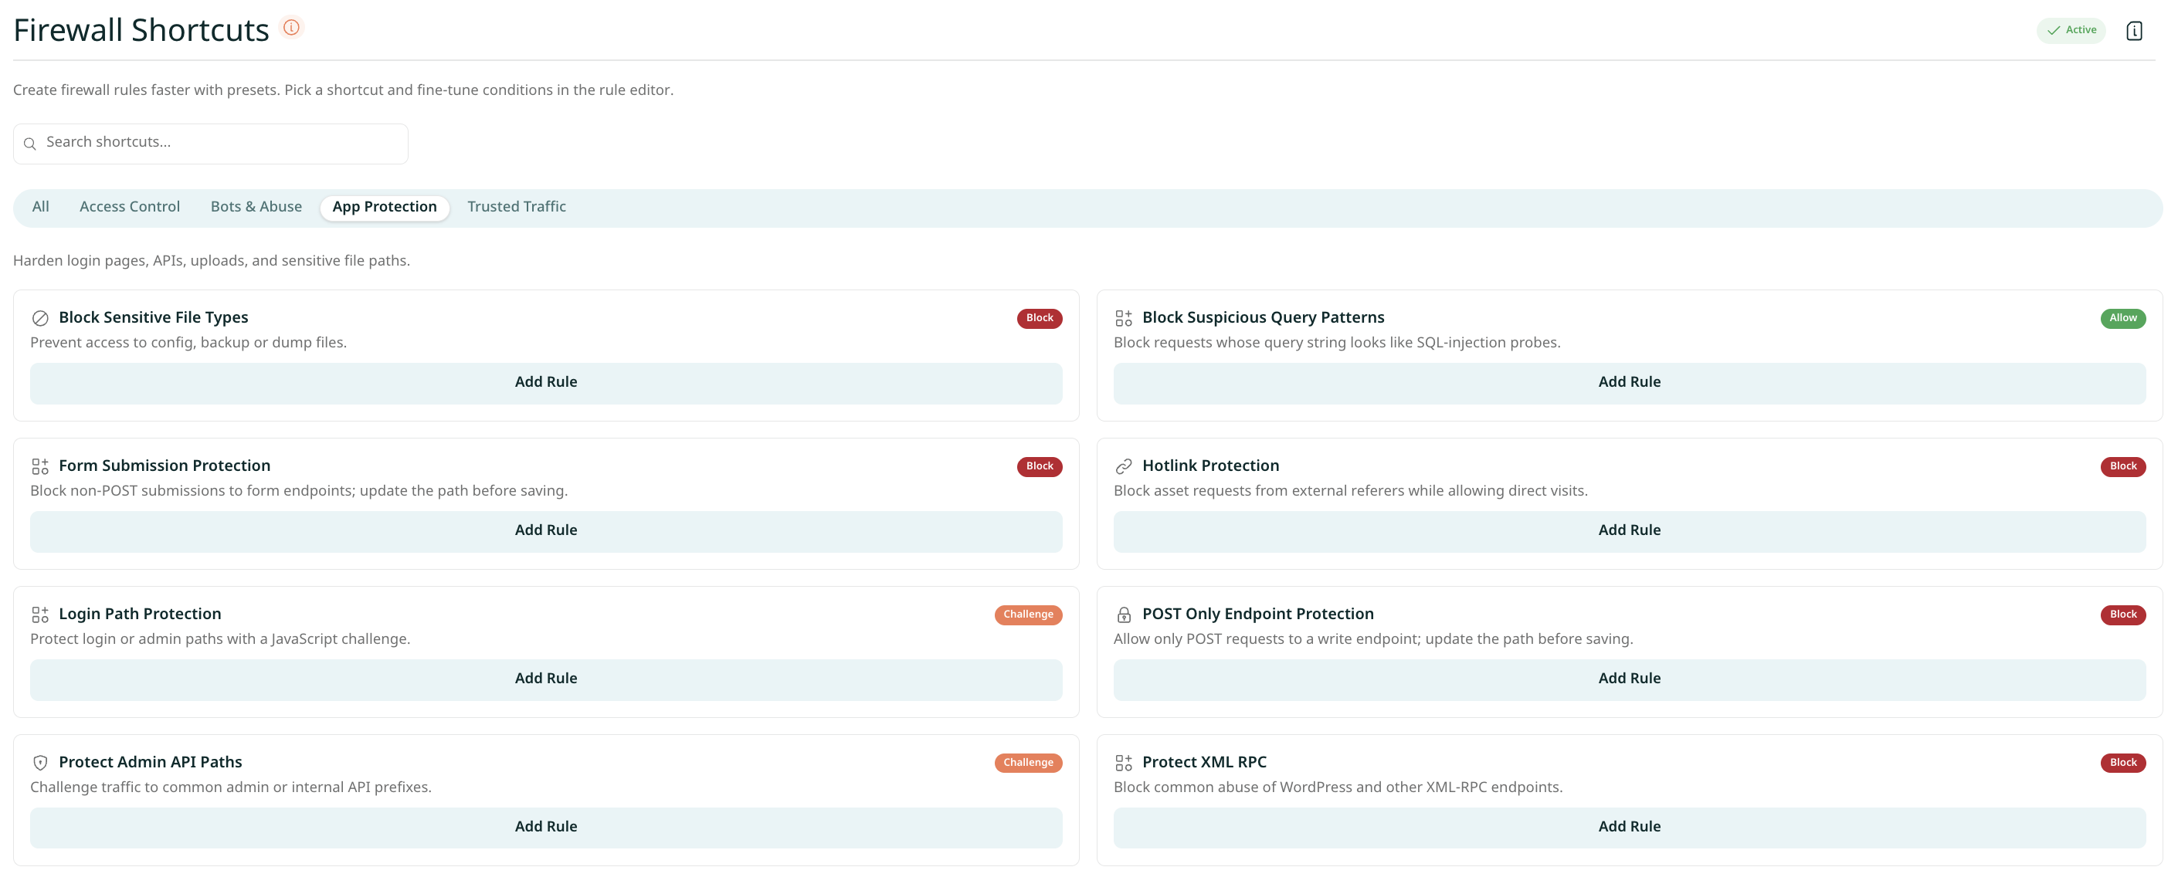Click the Block badge on POST Only Endpoint
The width and height of the screenshot is (2178, 894).
[x=2123, y=615]
